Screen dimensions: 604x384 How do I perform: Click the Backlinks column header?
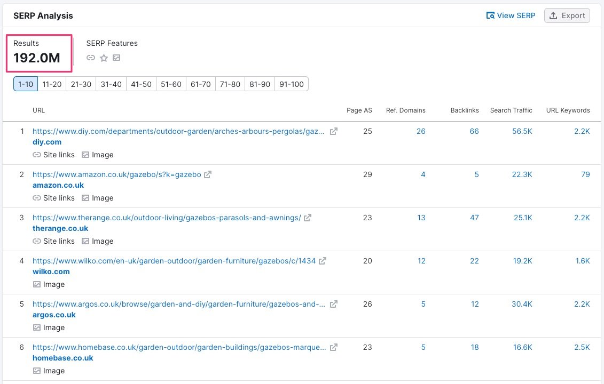(465, 110)
